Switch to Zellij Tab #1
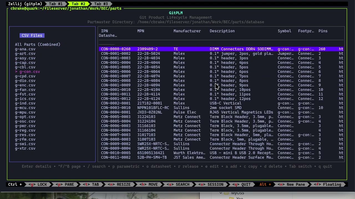 click(56, 4)
